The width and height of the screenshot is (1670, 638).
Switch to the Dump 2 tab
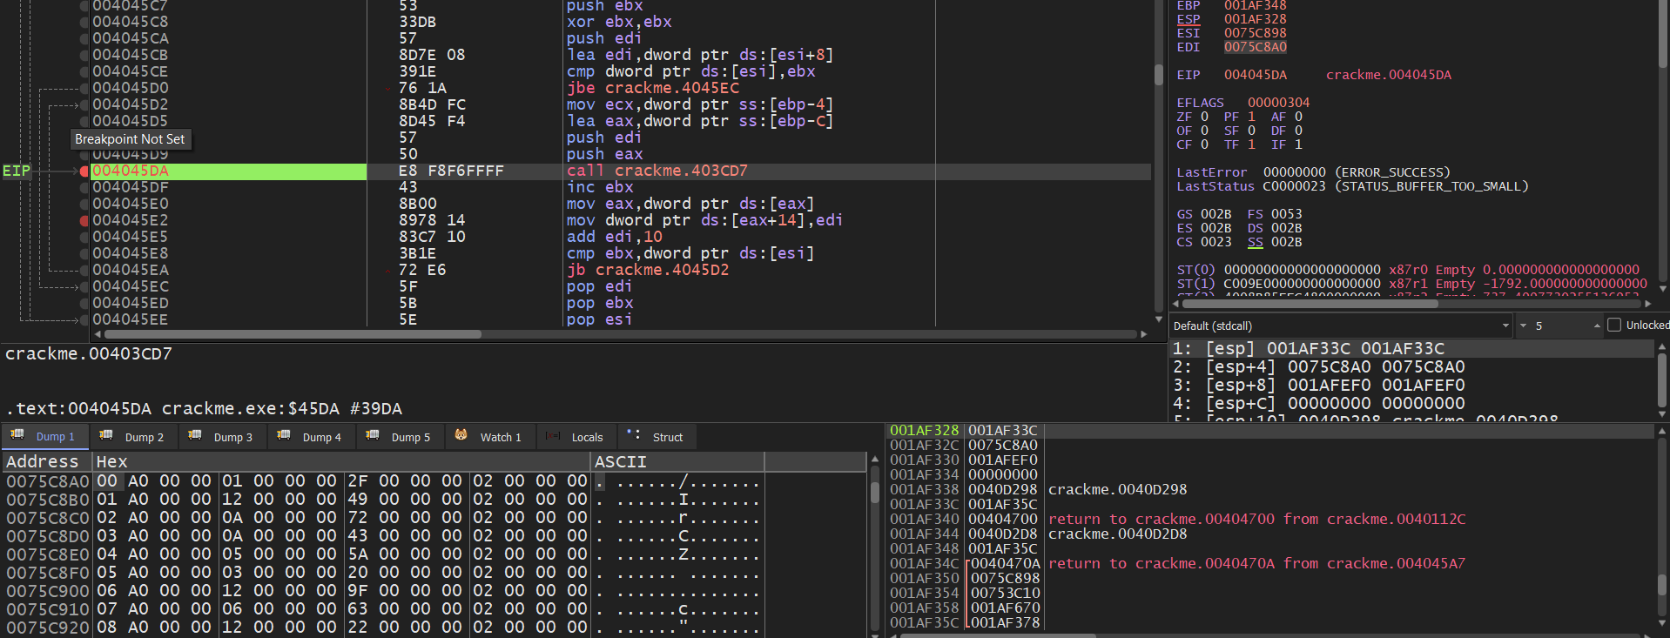[x=132, y=436]
